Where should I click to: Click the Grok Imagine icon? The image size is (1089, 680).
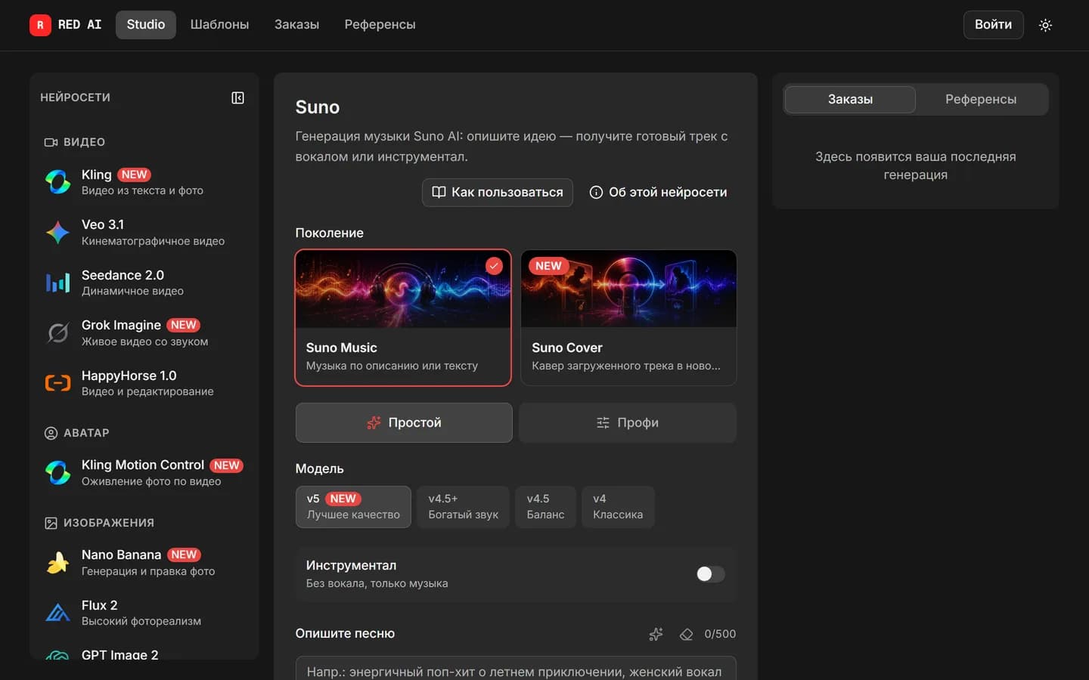[x=58, y=332]
